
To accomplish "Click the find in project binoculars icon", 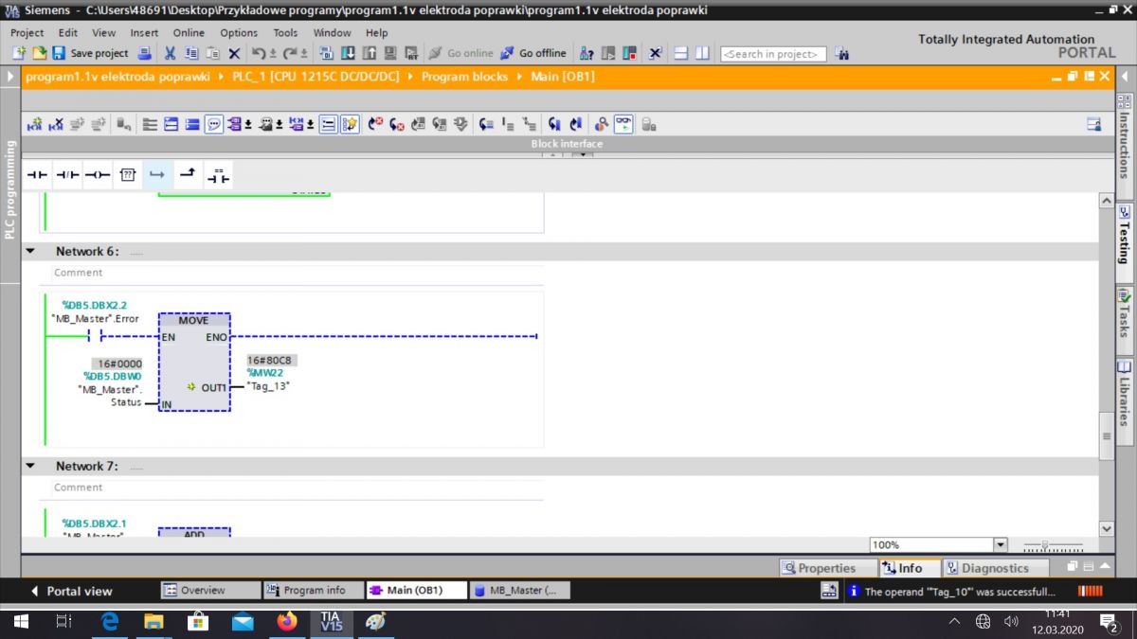I will (842, 54).
